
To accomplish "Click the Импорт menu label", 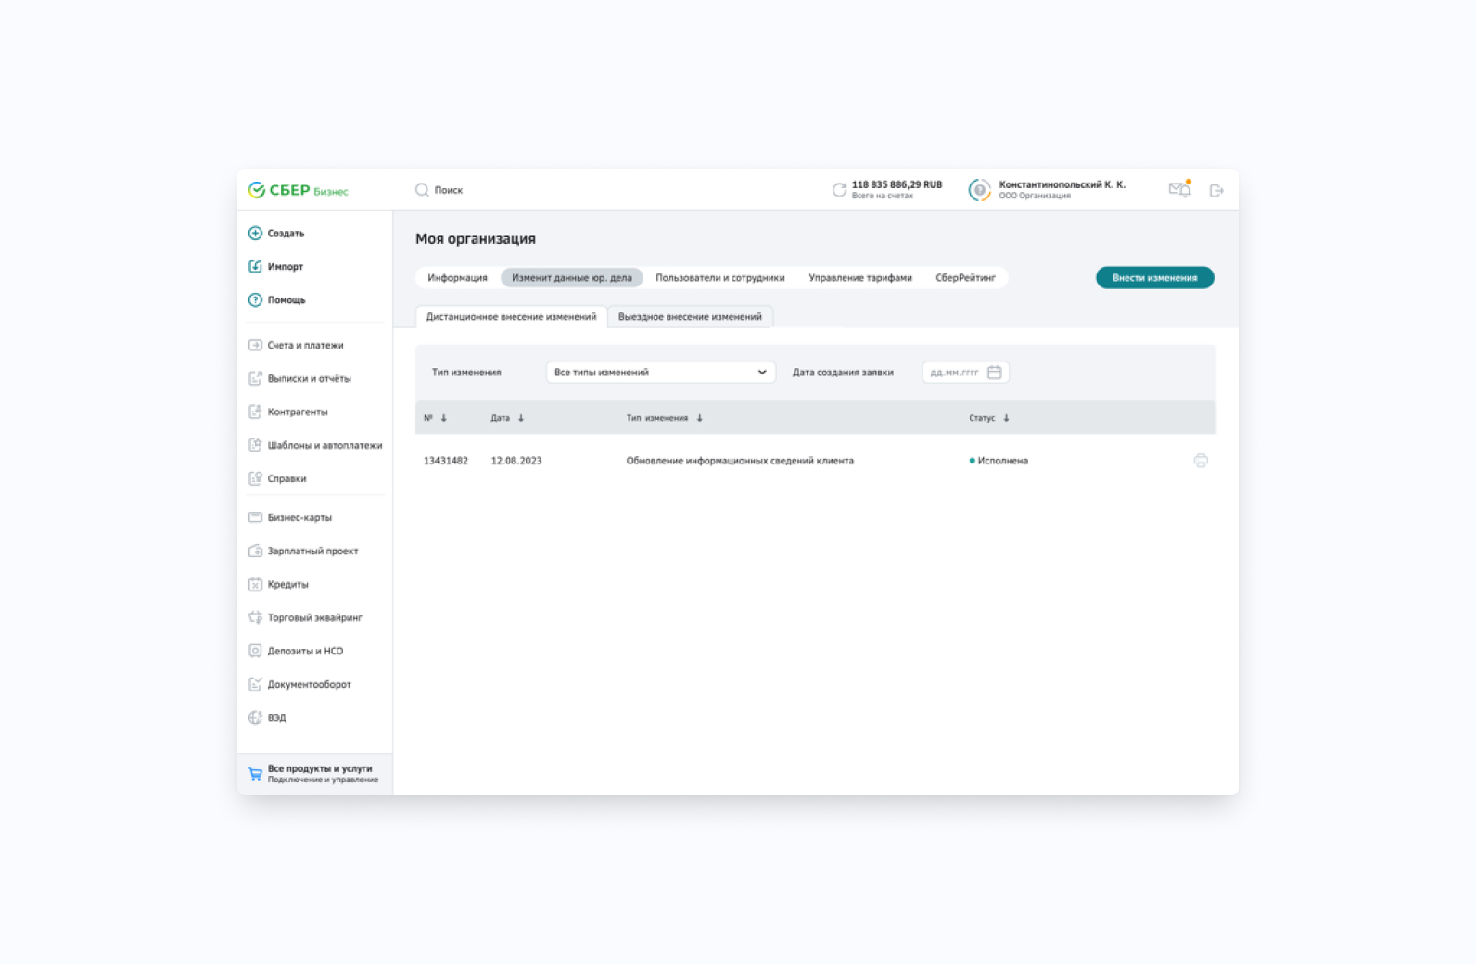I will (286, 266).
